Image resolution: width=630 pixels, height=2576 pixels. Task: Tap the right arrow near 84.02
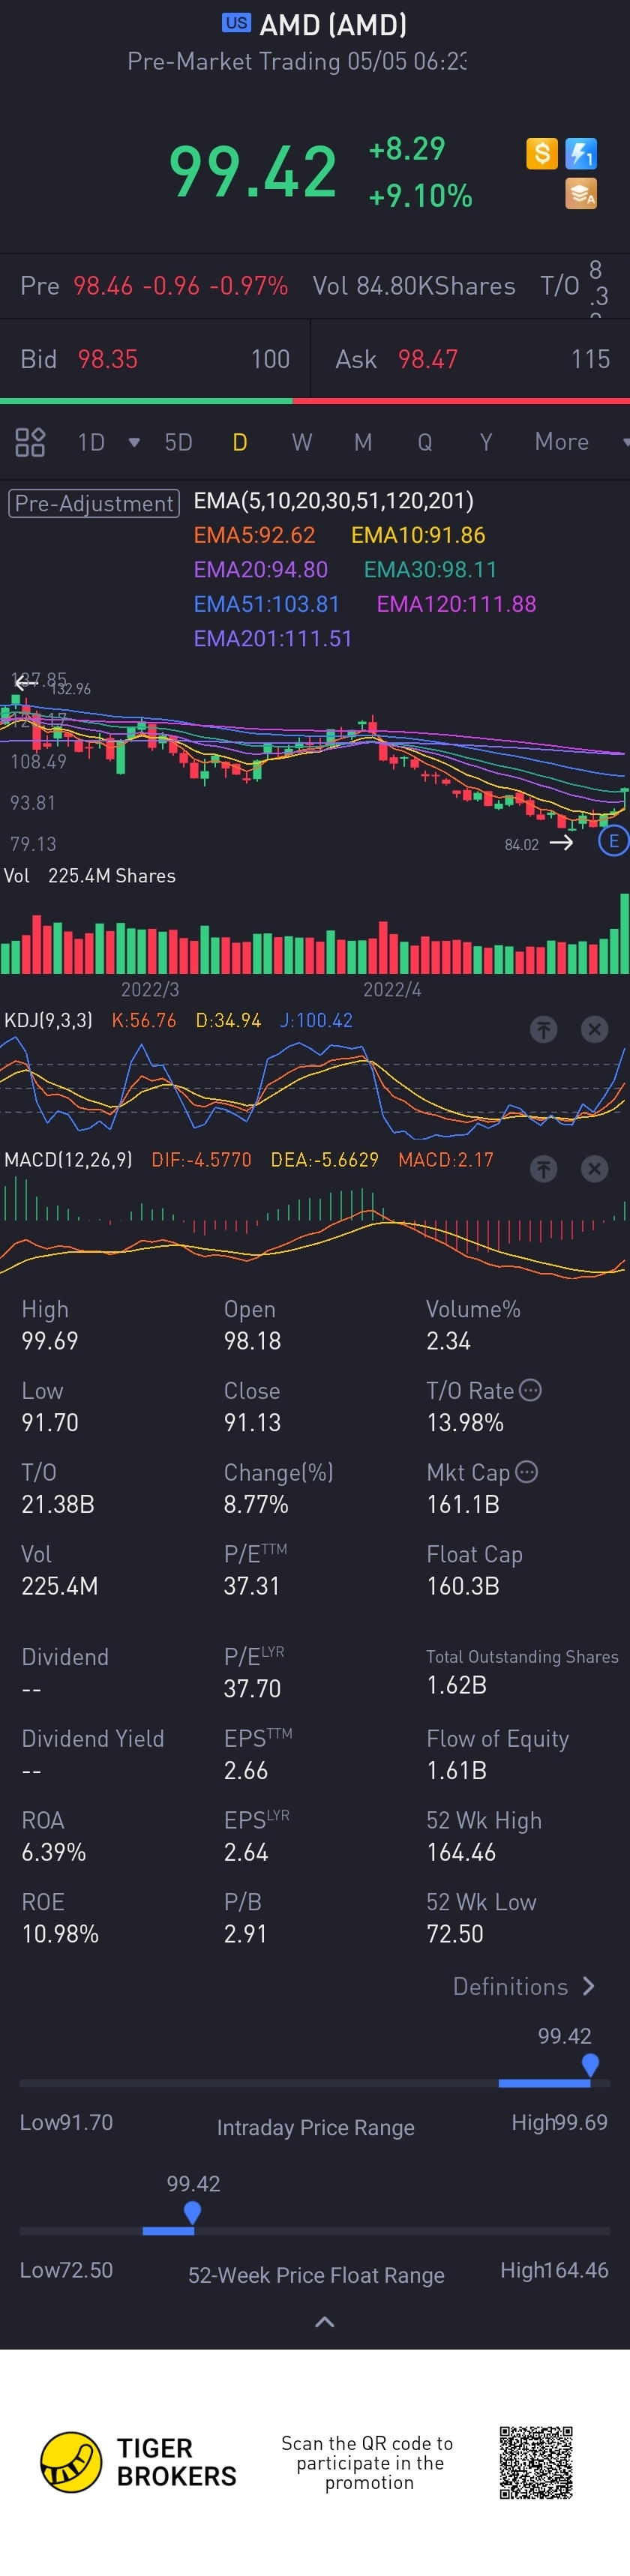(x=562, y=843)
